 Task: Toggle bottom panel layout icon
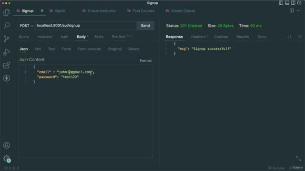point(287,3)
